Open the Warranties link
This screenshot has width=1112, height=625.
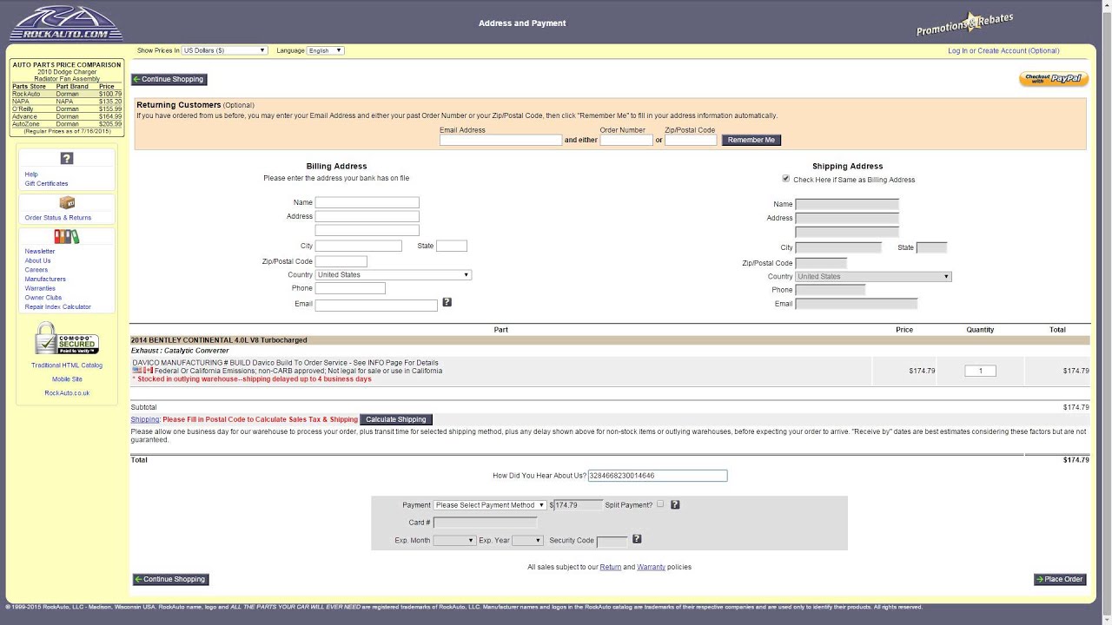tap(40, 288)
